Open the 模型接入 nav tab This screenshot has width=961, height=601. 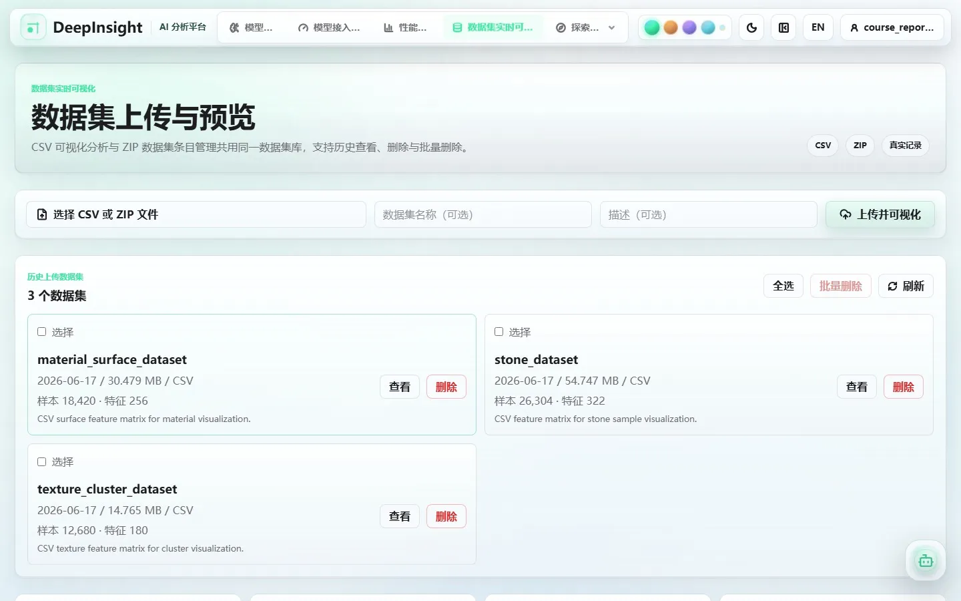click(329, 27)
